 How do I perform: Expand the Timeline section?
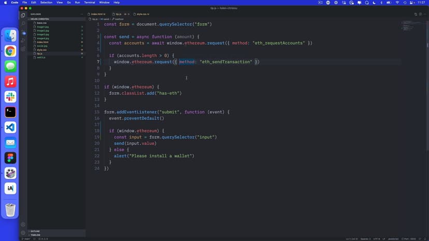[x=35, y=234]
